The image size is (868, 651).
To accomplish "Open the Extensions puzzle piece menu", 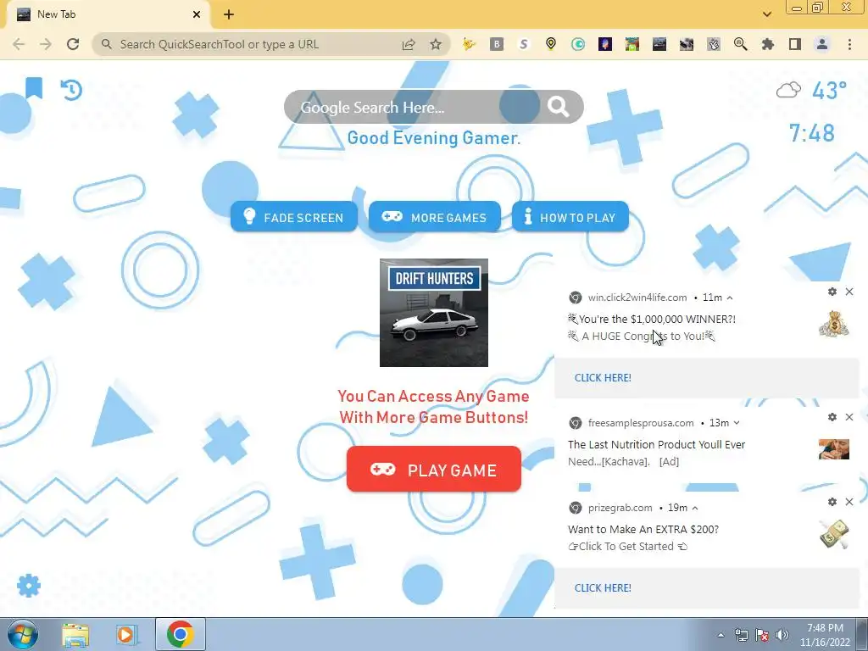I will click(x=768, y=44).
